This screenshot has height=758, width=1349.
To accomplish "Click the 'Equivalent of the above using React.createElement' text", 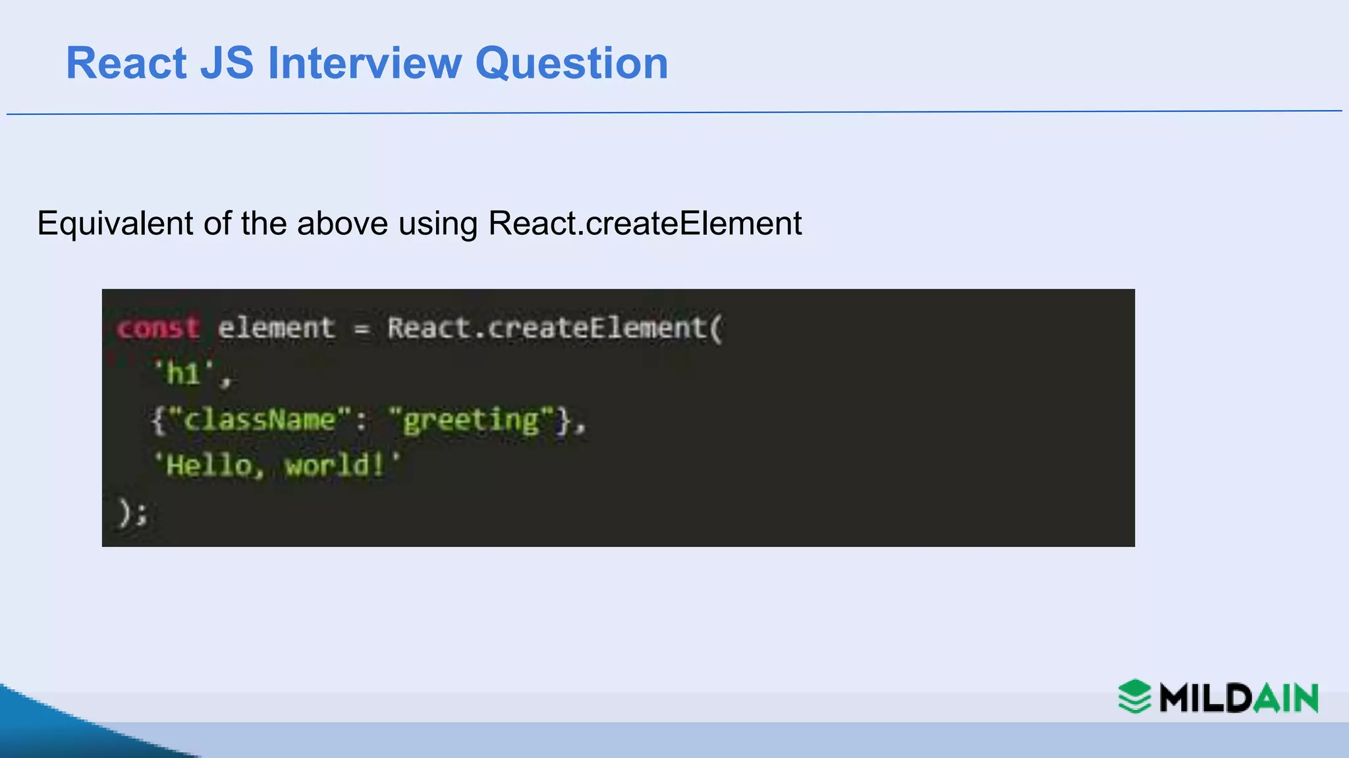I will point(420,224).
